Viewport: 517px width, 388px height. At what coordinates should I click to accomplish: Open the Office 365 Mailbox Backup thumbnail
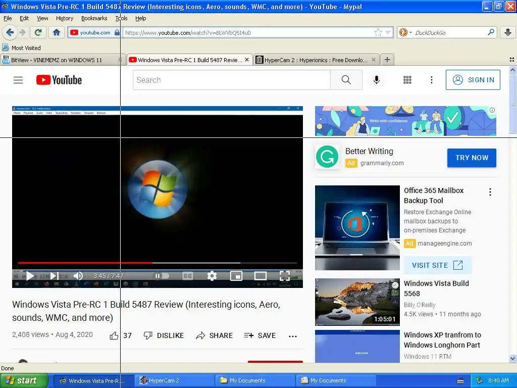357,228
